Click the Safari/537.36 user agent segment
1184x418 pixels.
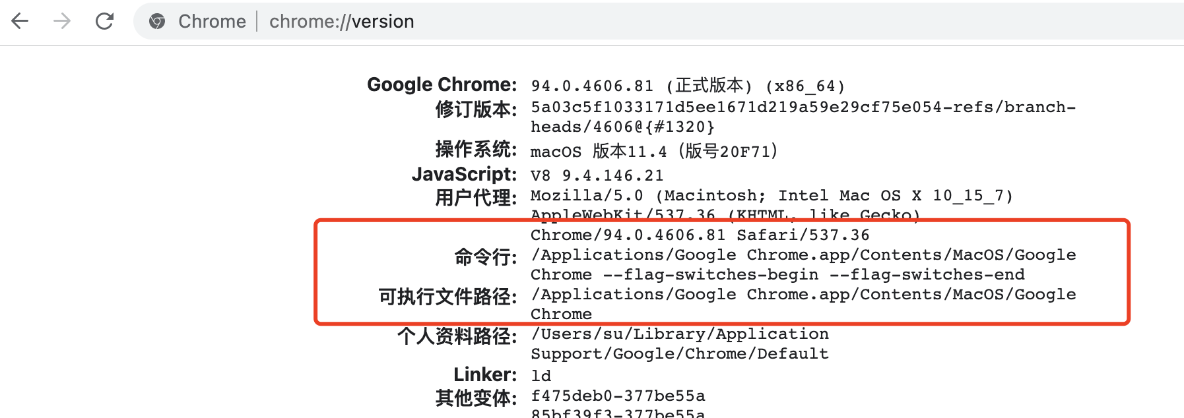click(802, 235)
